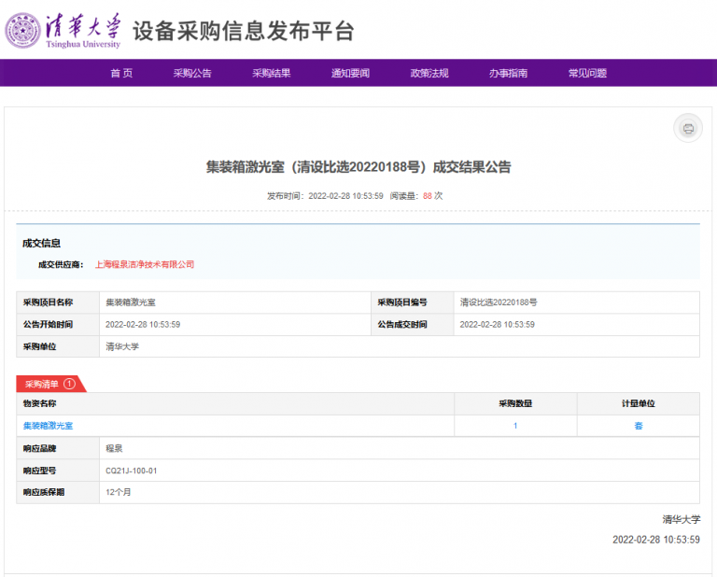Click supplier link 上海程泉洁净技术有限公司

pos(145,264)
